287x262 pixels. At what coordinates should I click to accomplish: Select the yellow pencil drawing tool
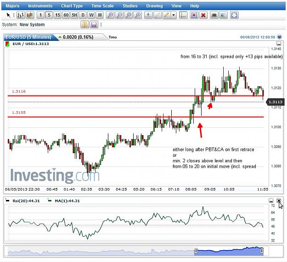click(166, 15)
